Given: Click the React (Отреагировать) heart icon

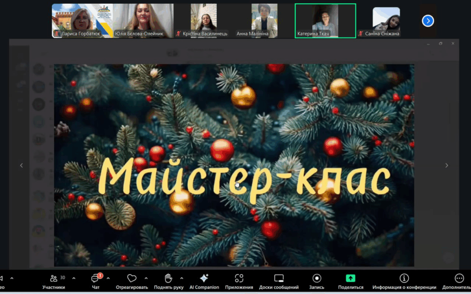Looking at the screenshot, I should click(x=132, y=278).
